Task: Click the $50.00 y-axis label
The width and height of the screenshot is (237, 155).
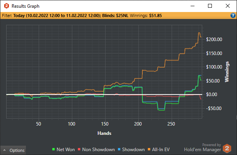Action: pos(213,81)
